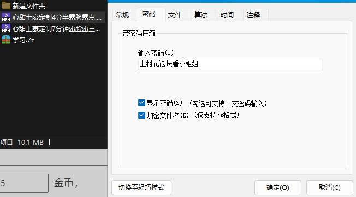
Task: Click the 10.1 MB status bar text
Action: (31, 142)
